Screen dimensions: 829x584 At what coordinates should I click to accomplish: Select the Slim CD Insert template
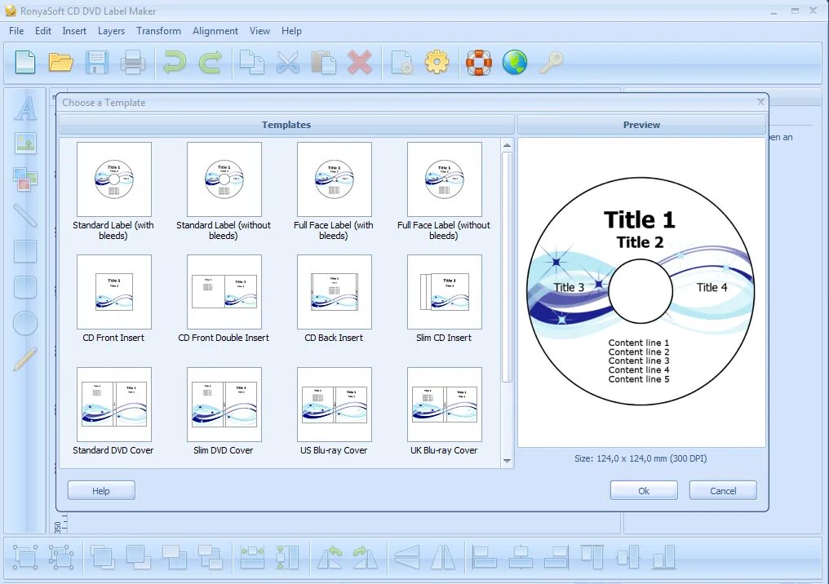tap(444, 299)
